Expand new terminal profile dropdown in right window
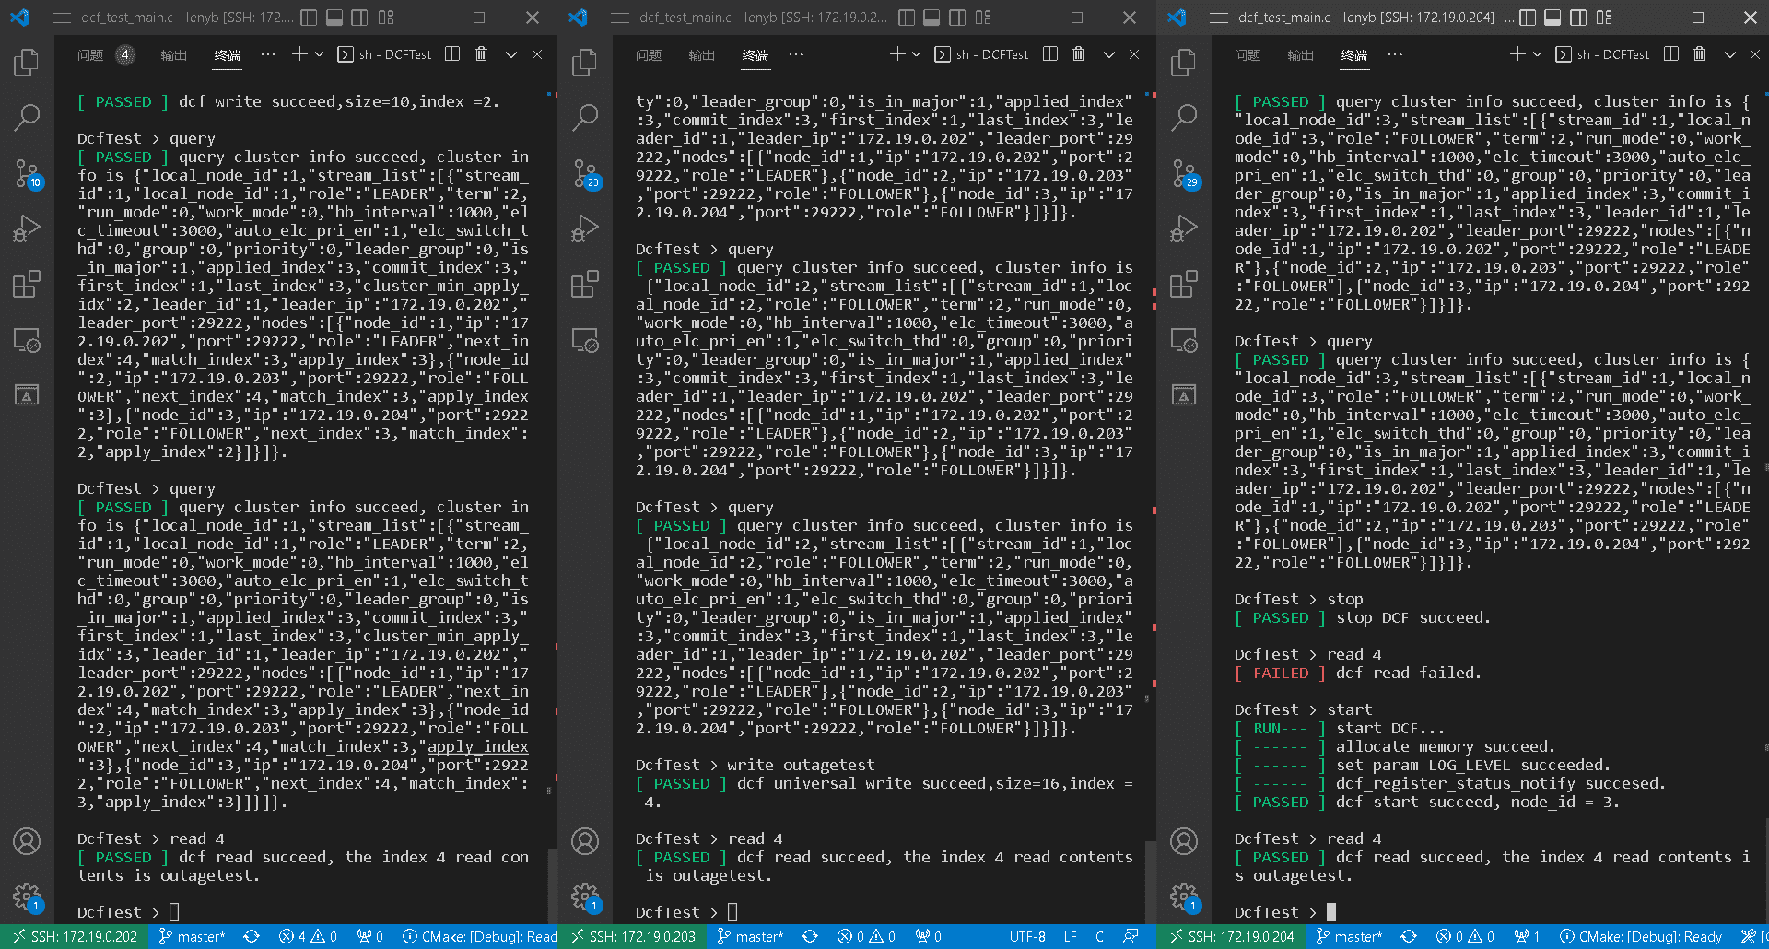 pyautogui.click(x=1538, y=54)
